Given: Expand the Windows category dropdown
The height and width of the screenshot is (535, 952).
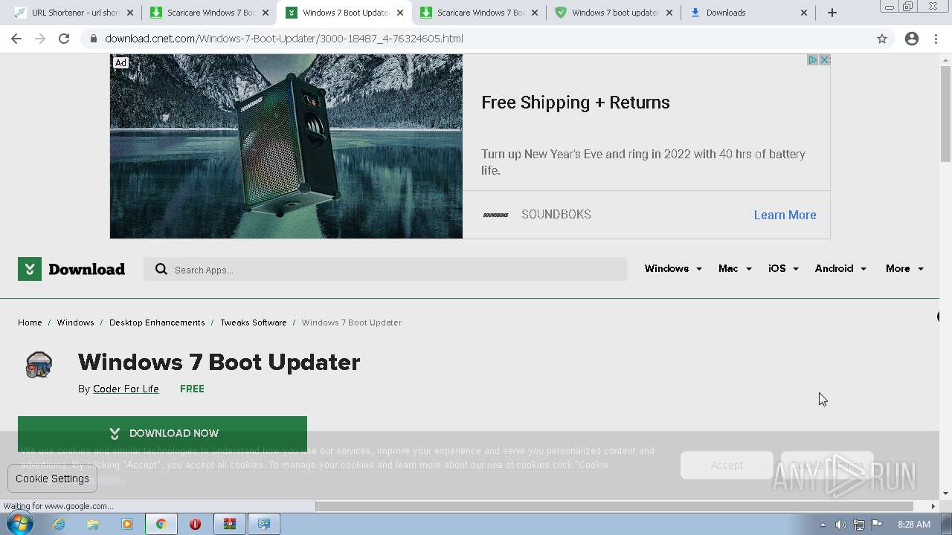Looking at the screenshot, I should pos(673,268).
